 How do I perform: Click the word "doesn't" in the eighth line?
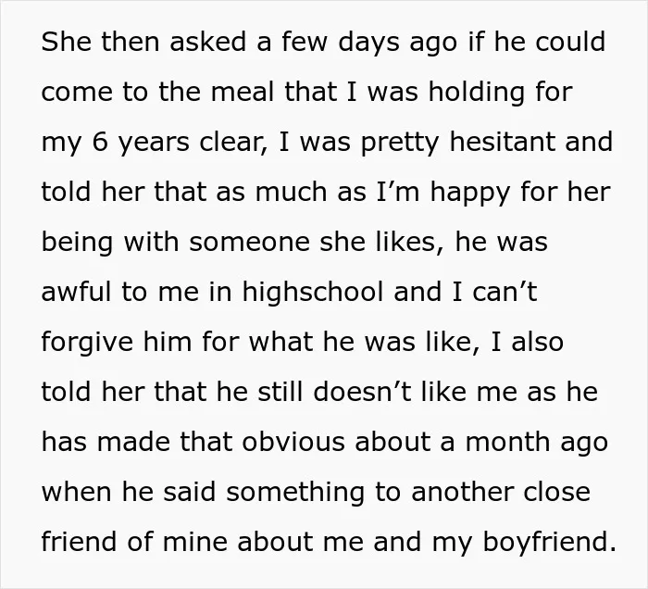click(x=363, y=392)
